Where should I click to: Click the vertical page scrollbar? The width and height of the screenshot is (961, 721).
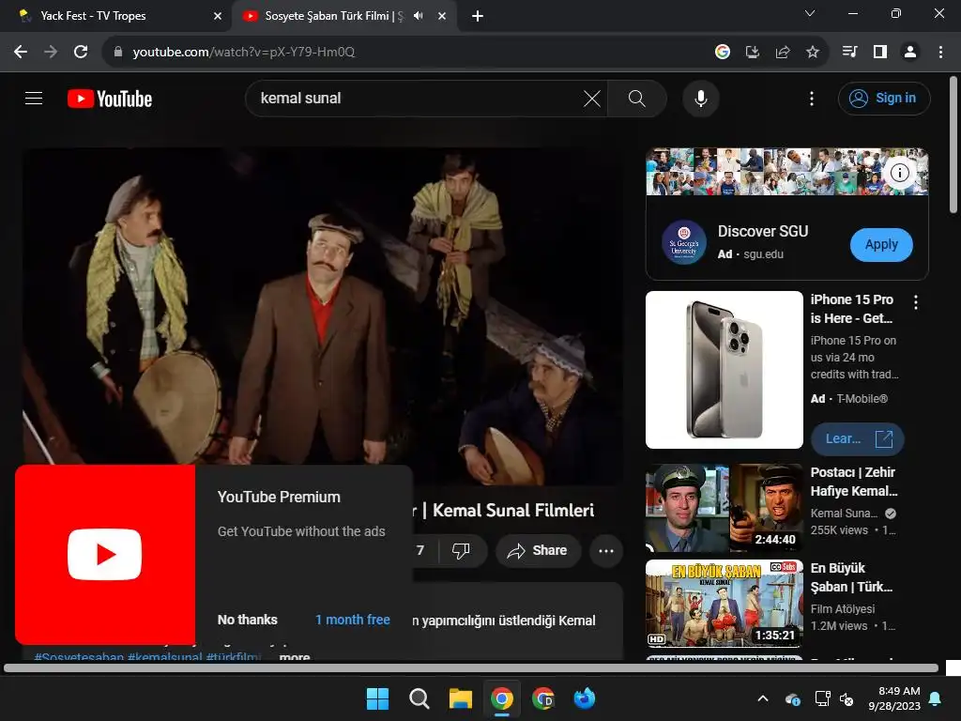(953, 145)
